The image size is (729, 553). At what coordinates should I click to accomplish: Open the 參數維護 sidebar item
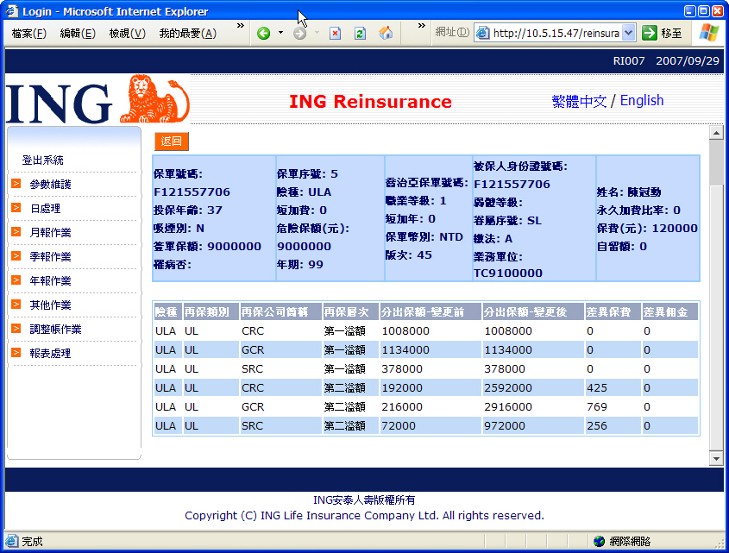click(x=51, y=185)
